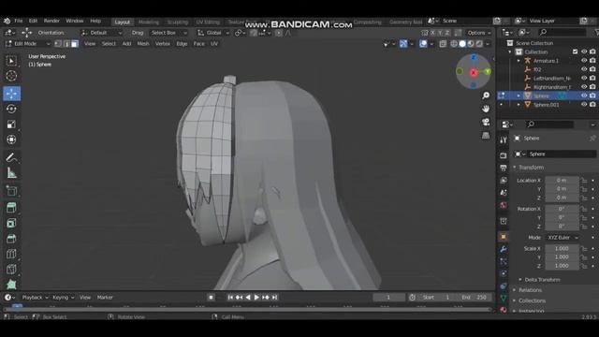This screenshot has height=337, width=599.
Task: Select the Knife tool
Action: (x=11, y=269)
